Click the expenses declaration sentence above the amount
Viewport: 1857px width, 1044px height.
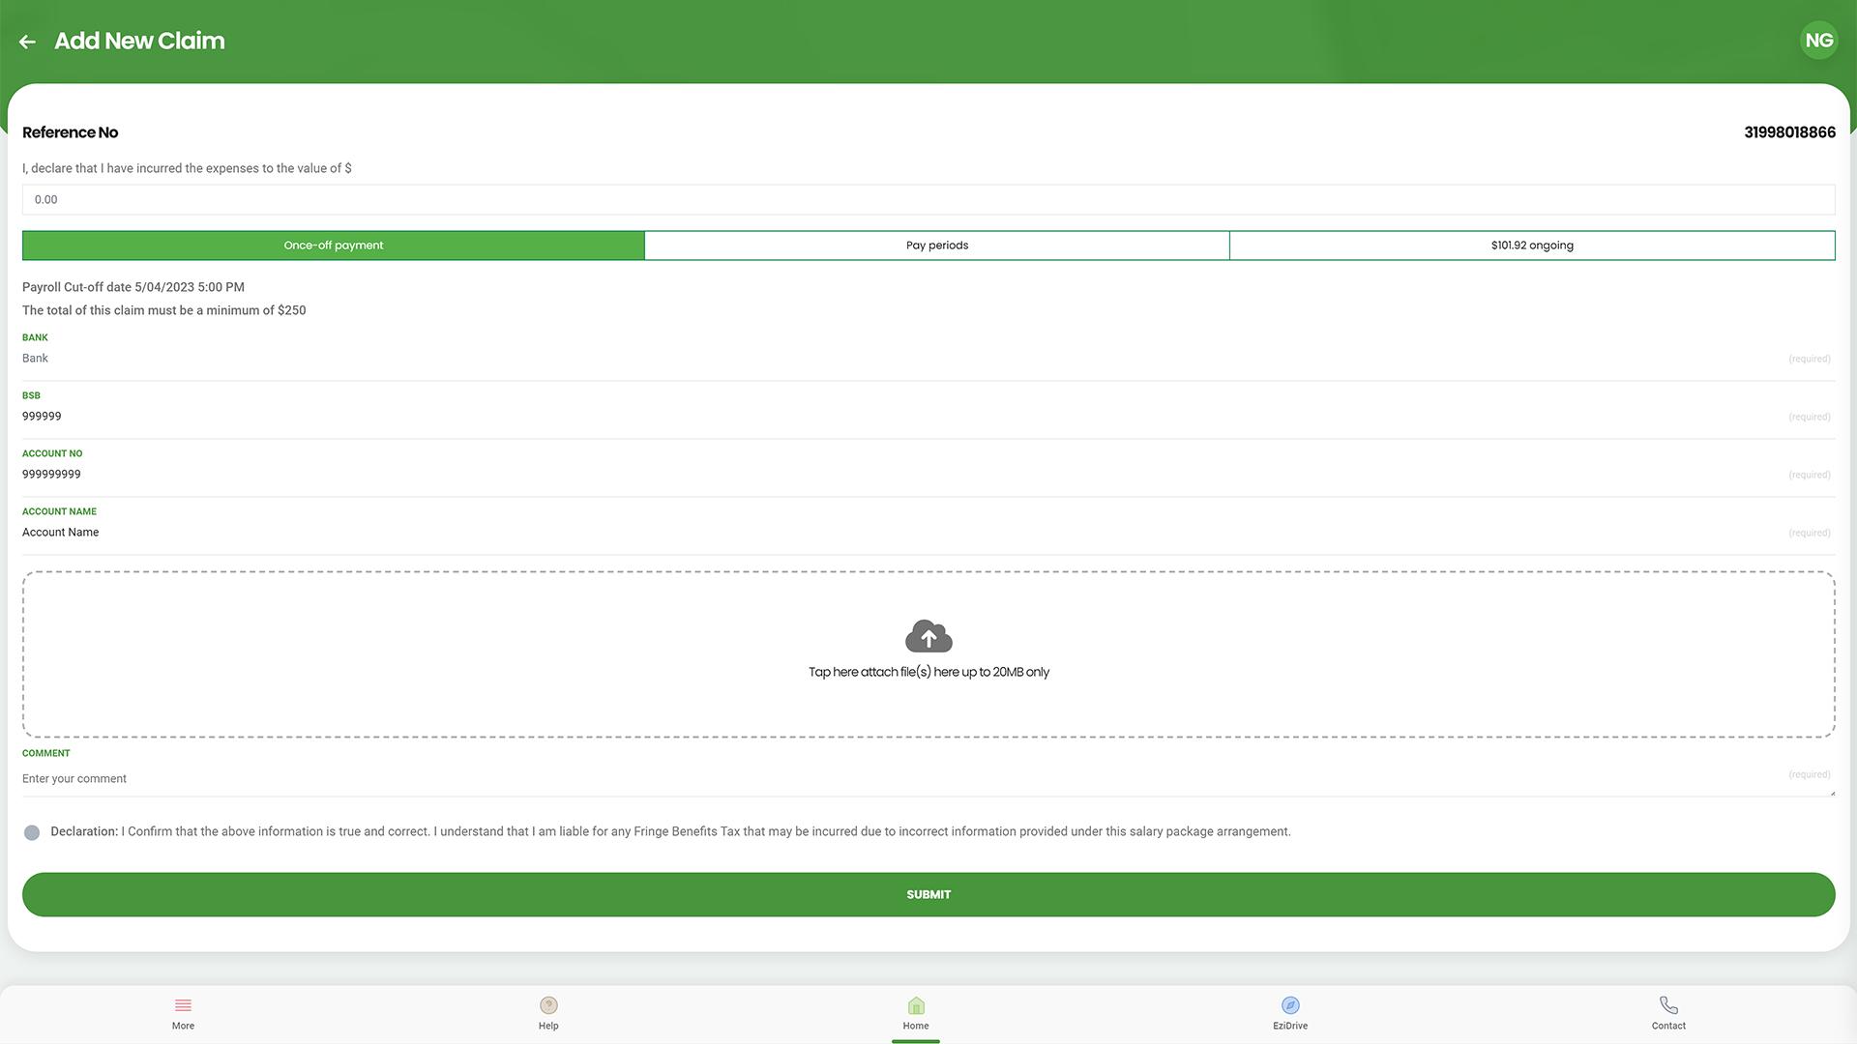pos(187,168)
